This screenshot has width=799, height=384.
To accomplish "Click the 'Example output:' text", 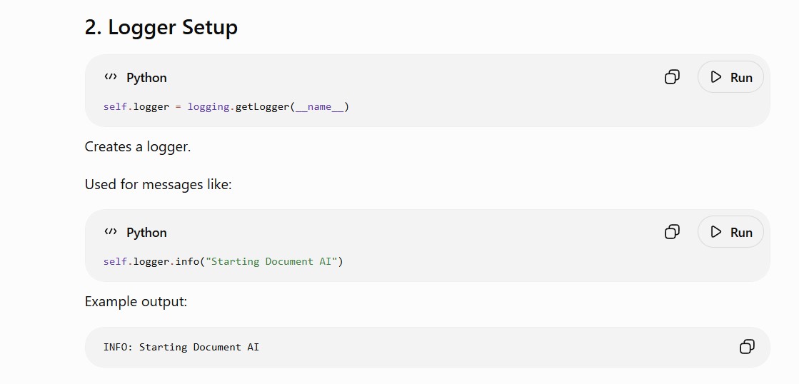I will click(136, 301).
